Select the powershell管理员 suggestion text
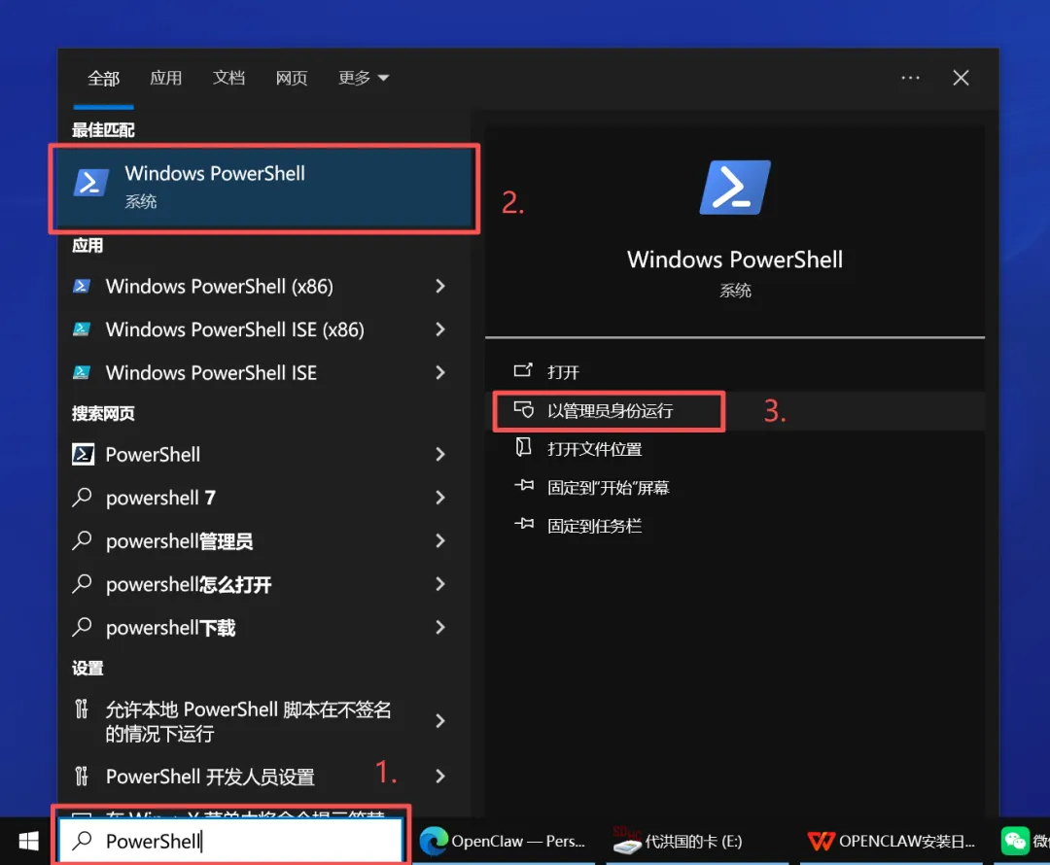Screen dimensions: 1050x865 180,541
